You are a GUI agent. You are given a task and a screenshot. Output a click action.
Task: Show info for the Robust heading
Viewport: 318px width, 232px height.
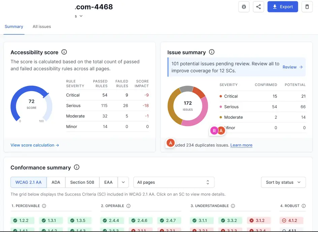coord(304,206)
